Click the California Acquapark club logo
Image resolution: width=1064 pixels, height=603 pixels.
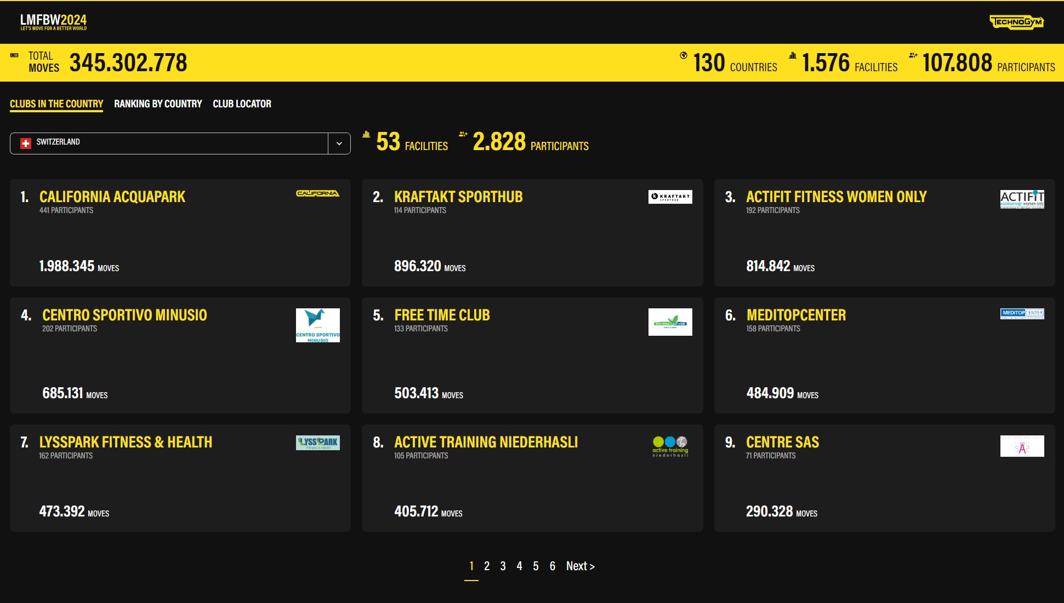click(x=317, y=193)
